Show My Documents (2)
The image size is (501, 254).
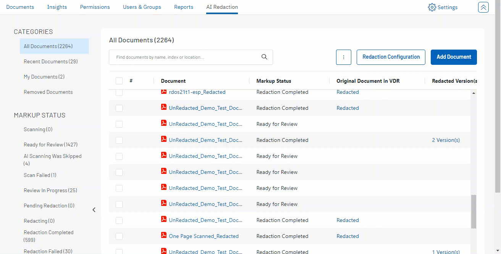(44, 77)
